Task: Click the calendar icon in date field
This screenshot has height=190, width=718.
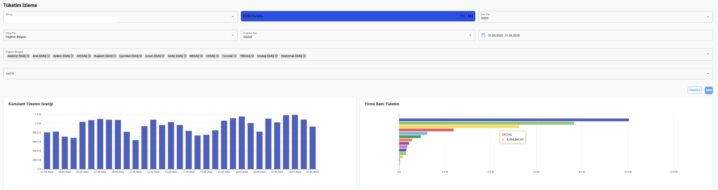Action: coord(483,35)
